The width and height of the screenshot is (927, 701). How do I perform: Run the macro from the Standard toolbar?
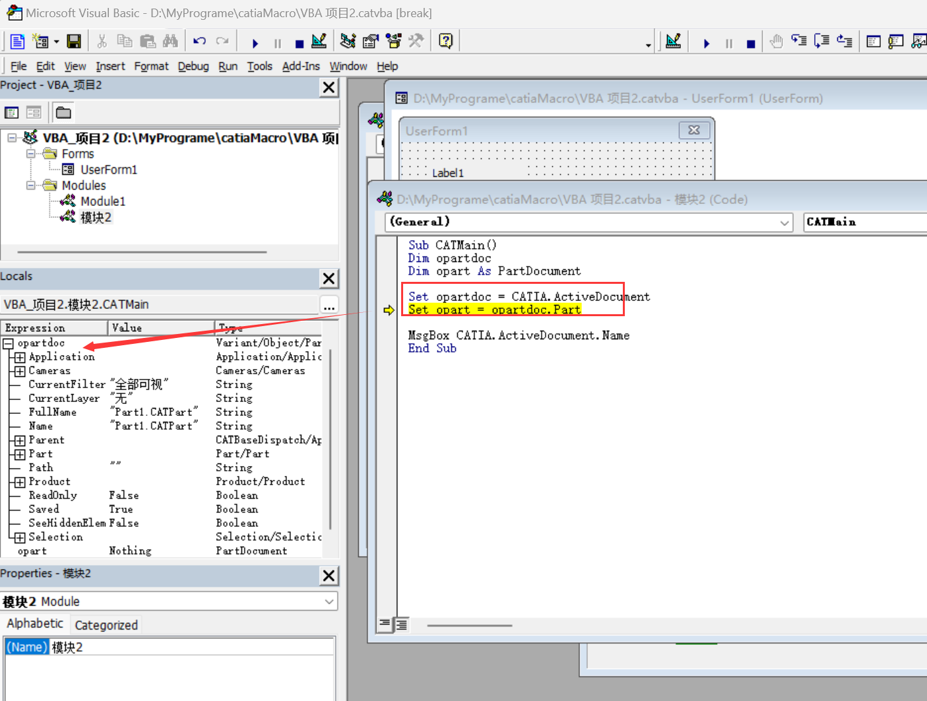[x=255, y=43]
